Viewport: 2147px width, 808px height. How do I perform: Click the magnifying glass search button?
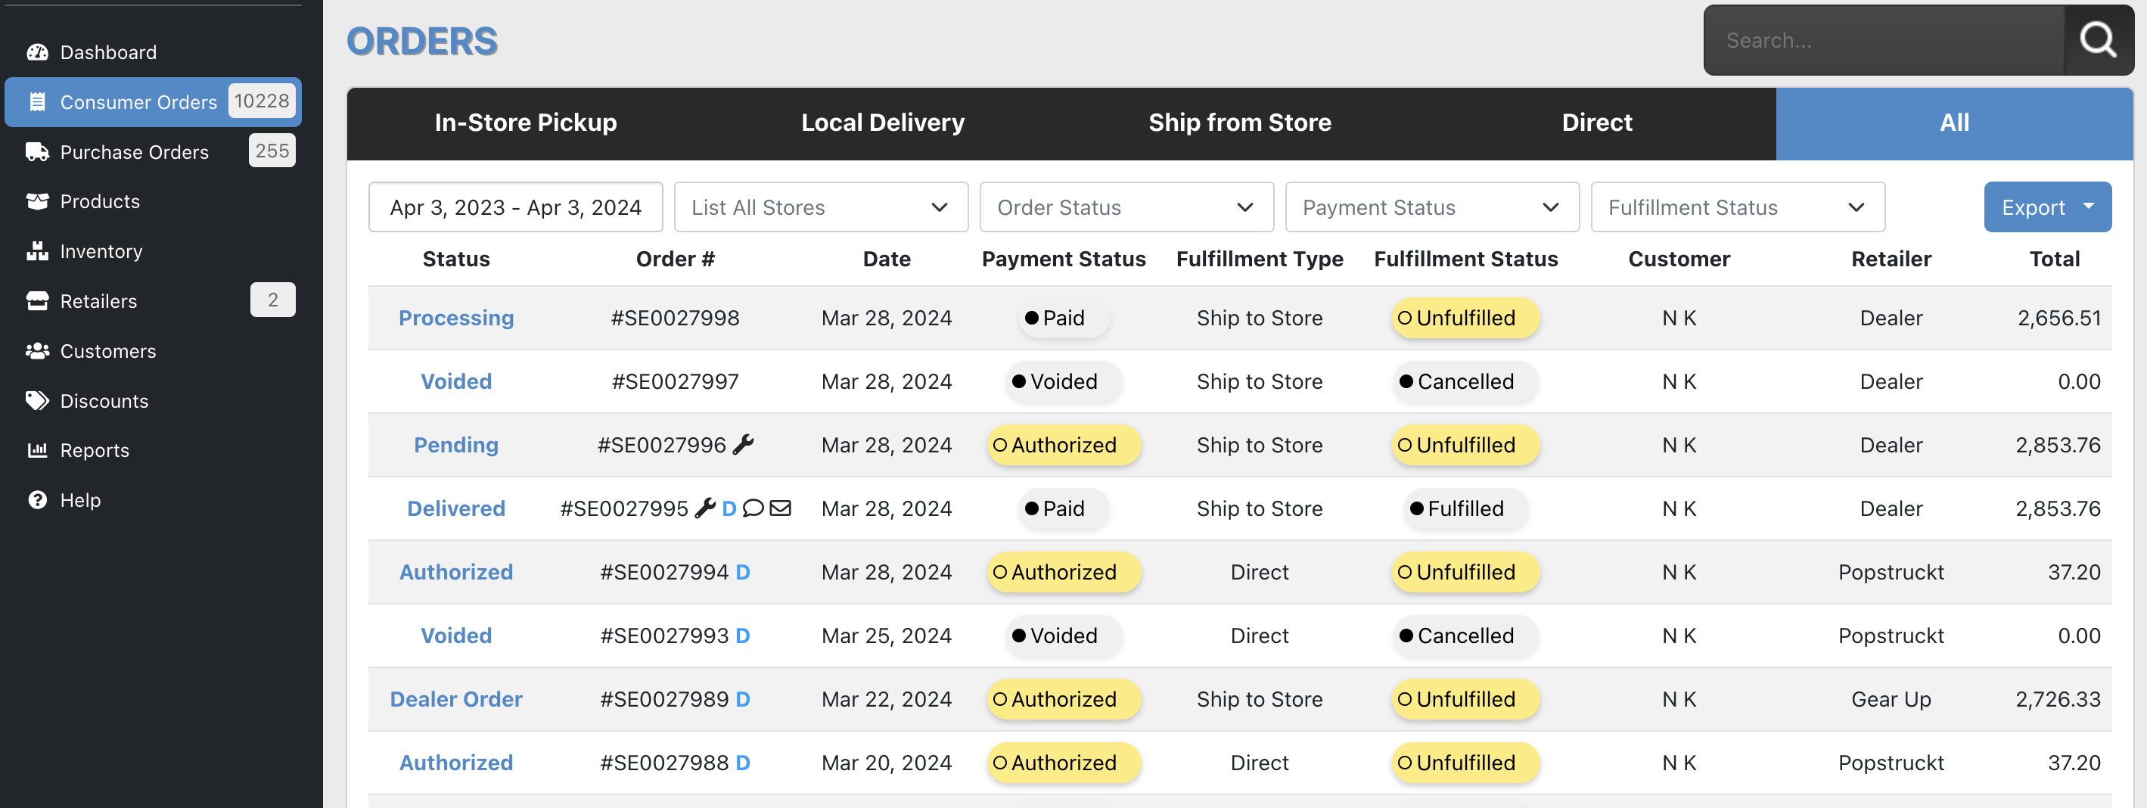point(2098,40)
